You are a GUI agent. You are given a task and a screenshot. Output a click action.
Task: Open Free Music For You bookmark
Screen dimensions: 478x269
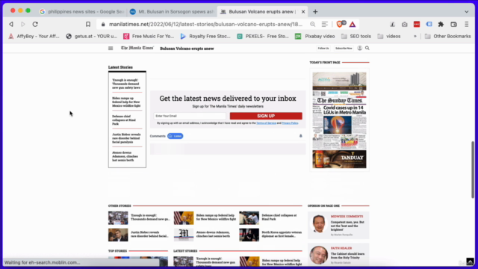pos(149,36)
